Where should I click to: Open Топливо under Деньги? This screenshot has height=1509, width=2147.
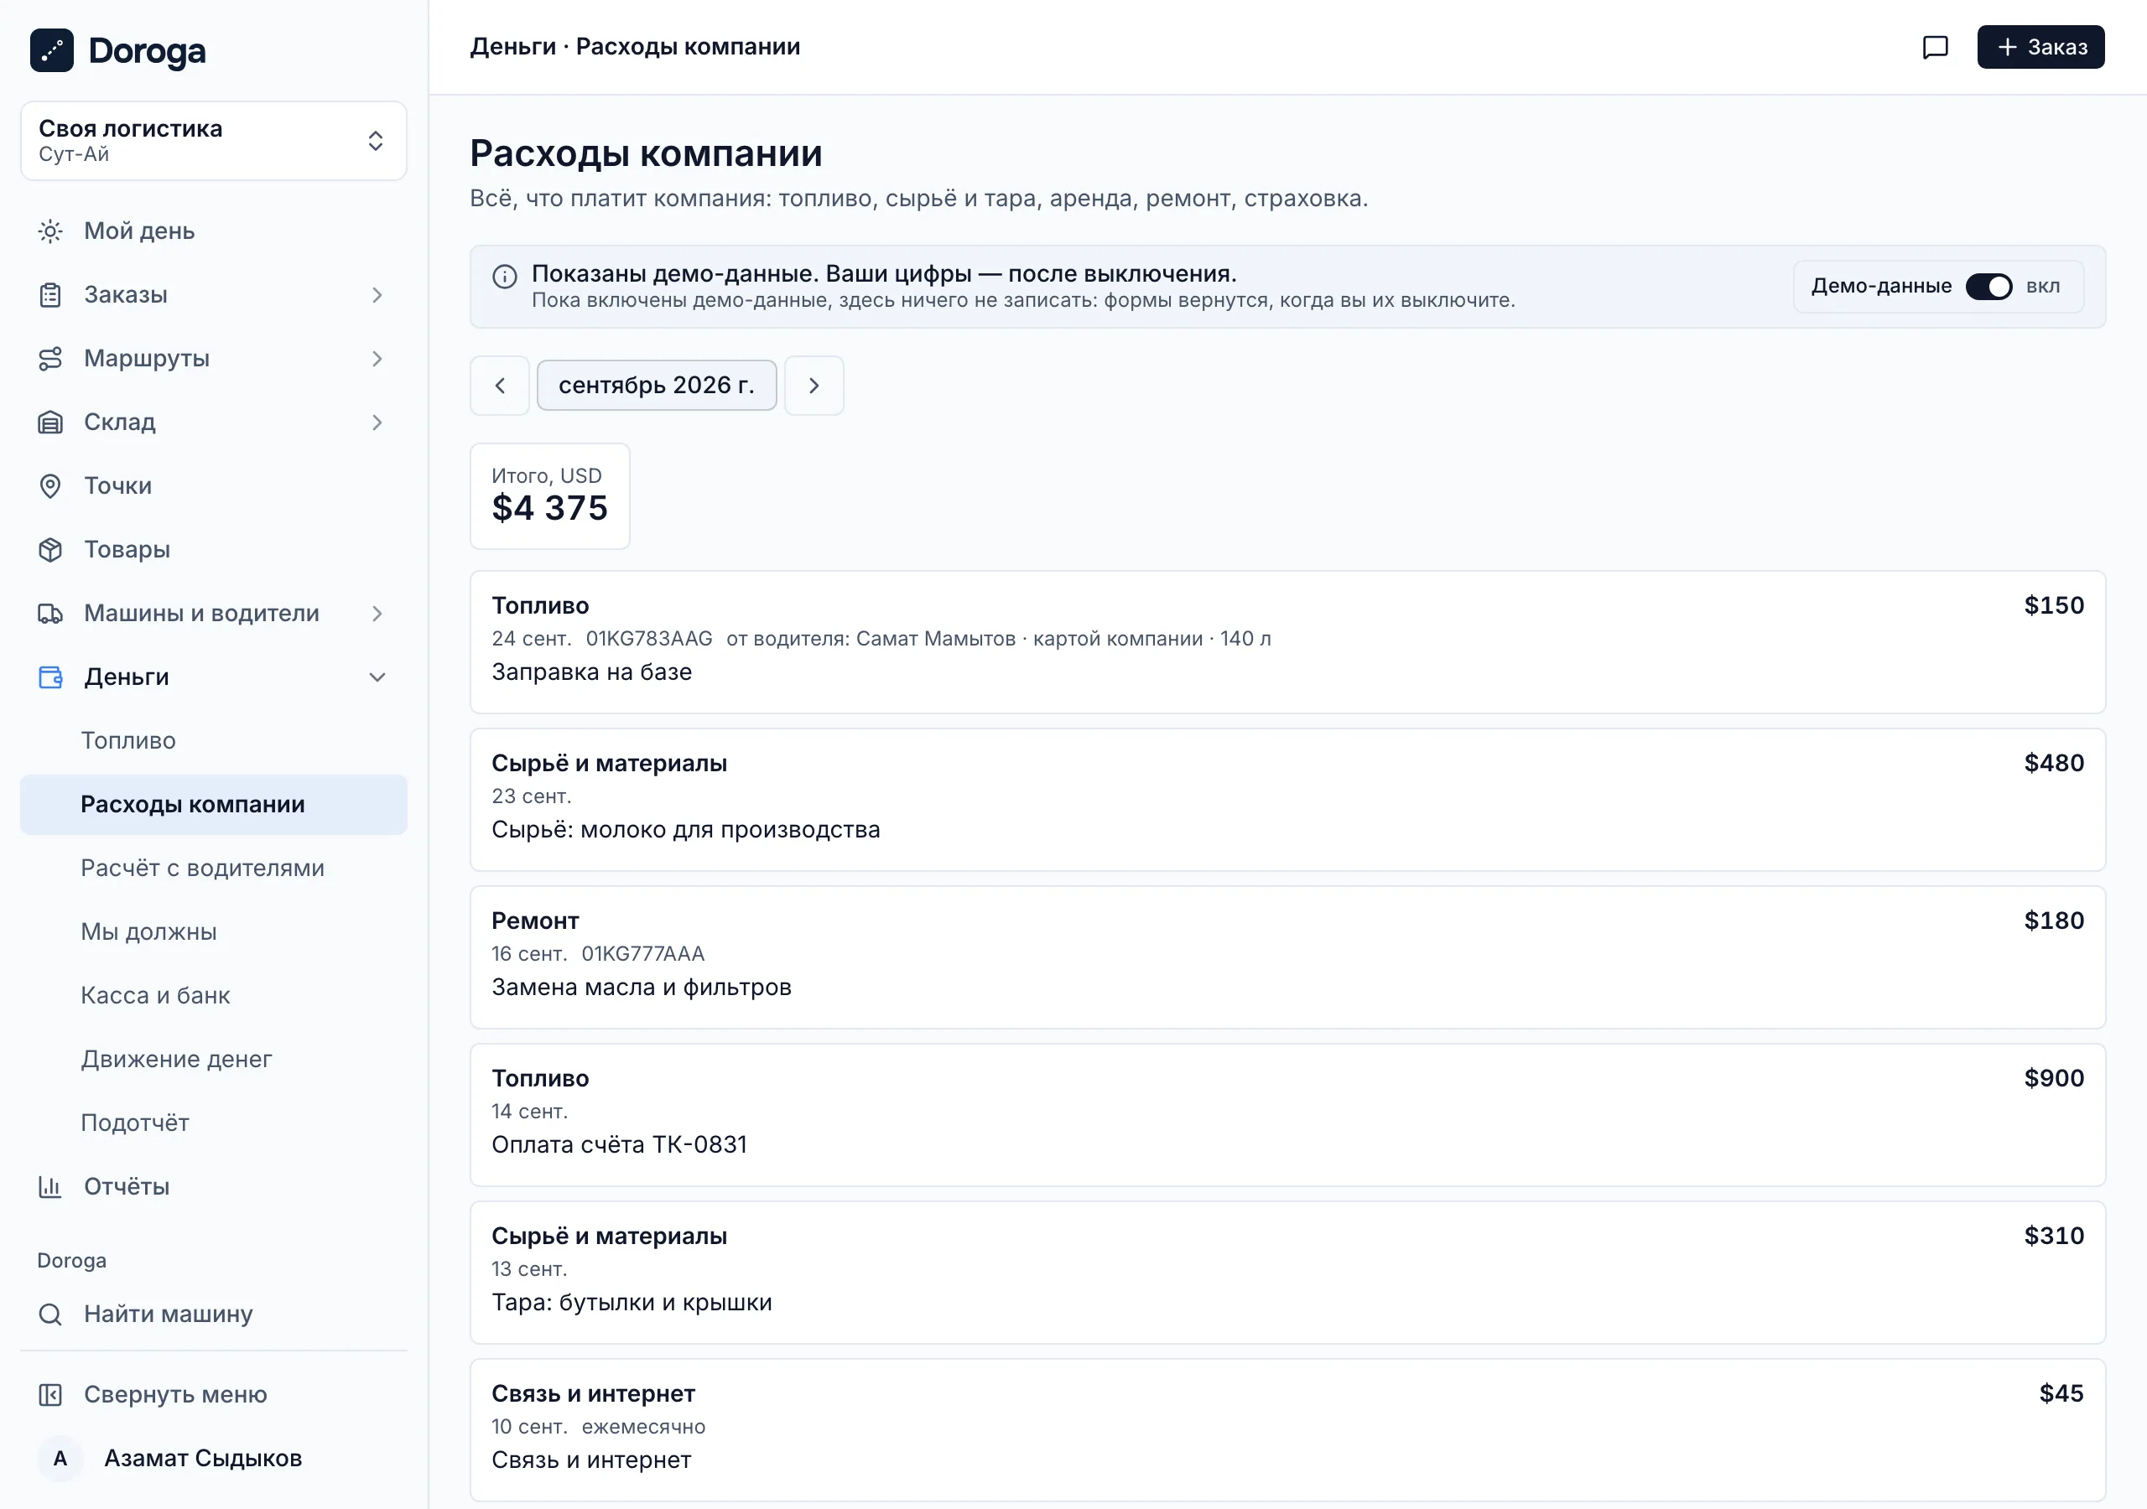tap(213, 740)
